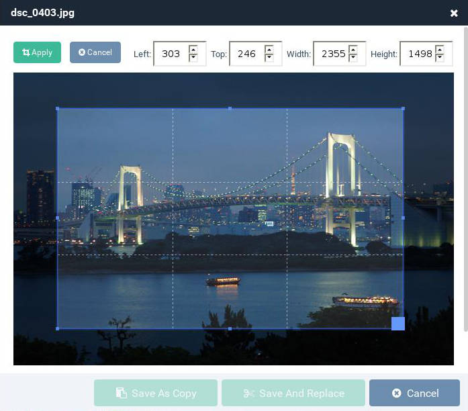This screenshot has height=411, width=468.
Task: Increase the Left value with up arrow
Action: pyautogui.click(x=193, y=50)
